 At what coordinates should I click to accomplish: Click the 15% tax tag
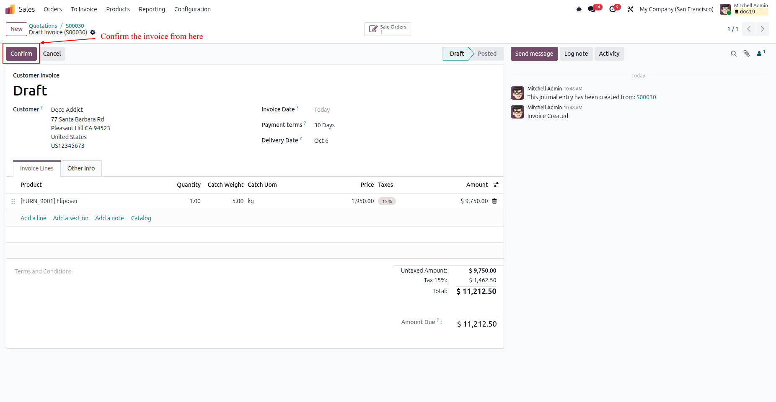point(387,201)
